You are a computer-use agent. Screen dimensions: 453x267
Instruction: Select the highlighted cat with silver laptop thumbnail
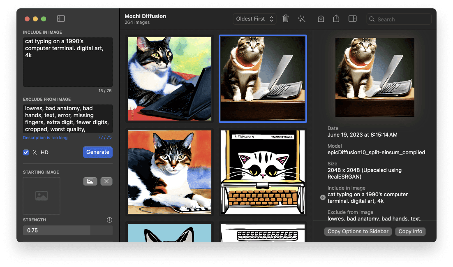point(263,79)
